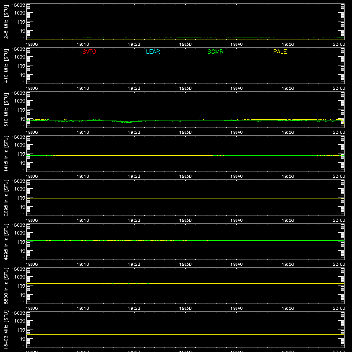
Task: Select the 4995 MHz [SFU] axis title
Action: (x=6, y=242)
